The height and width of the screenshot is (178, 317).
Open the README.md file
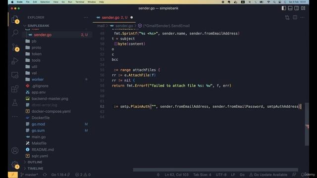point(43,149)
